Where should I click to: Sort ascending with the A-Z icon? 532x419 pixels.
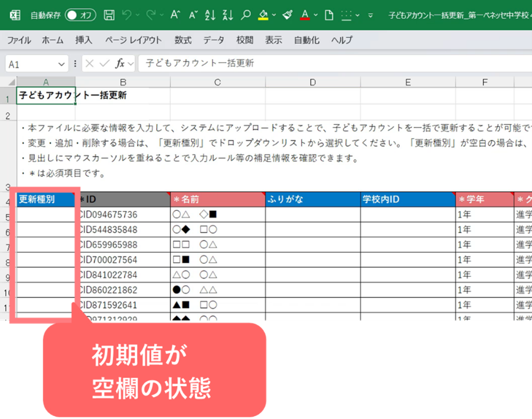(x=211, y=15)
